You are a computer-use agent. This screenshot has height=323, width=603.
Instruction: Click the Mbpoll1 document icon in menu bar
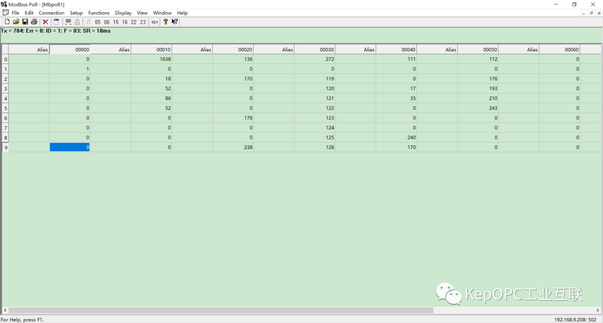pos(6,13)
